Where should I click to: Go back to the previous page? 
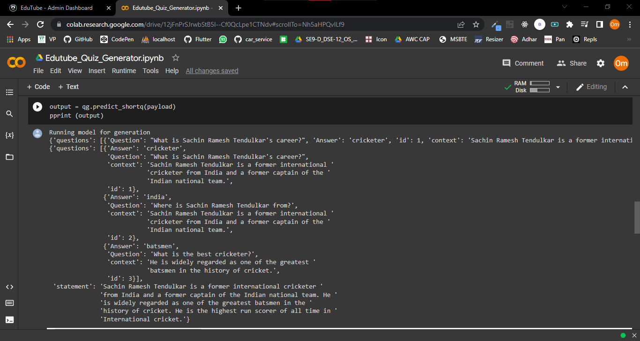[10, 24]
